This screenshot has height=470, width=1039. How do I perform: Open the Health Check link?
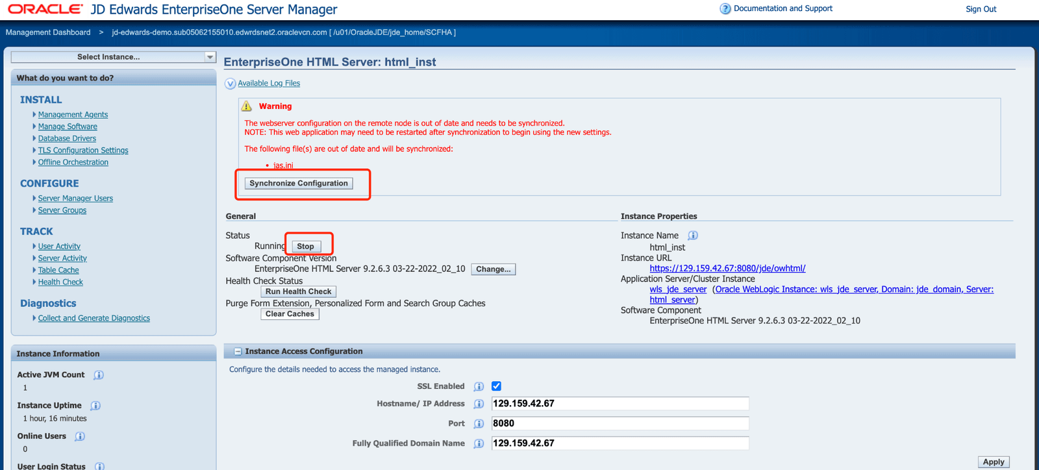[60, 282]
